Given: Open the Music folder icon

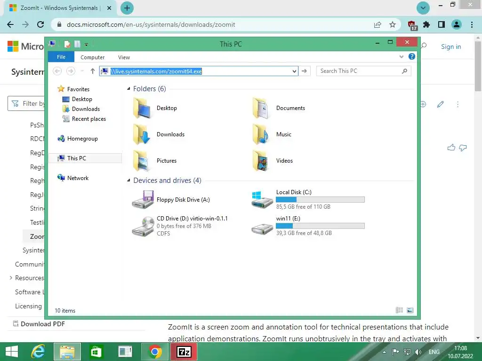Looking at the screenshot, I should coord(261,134).
